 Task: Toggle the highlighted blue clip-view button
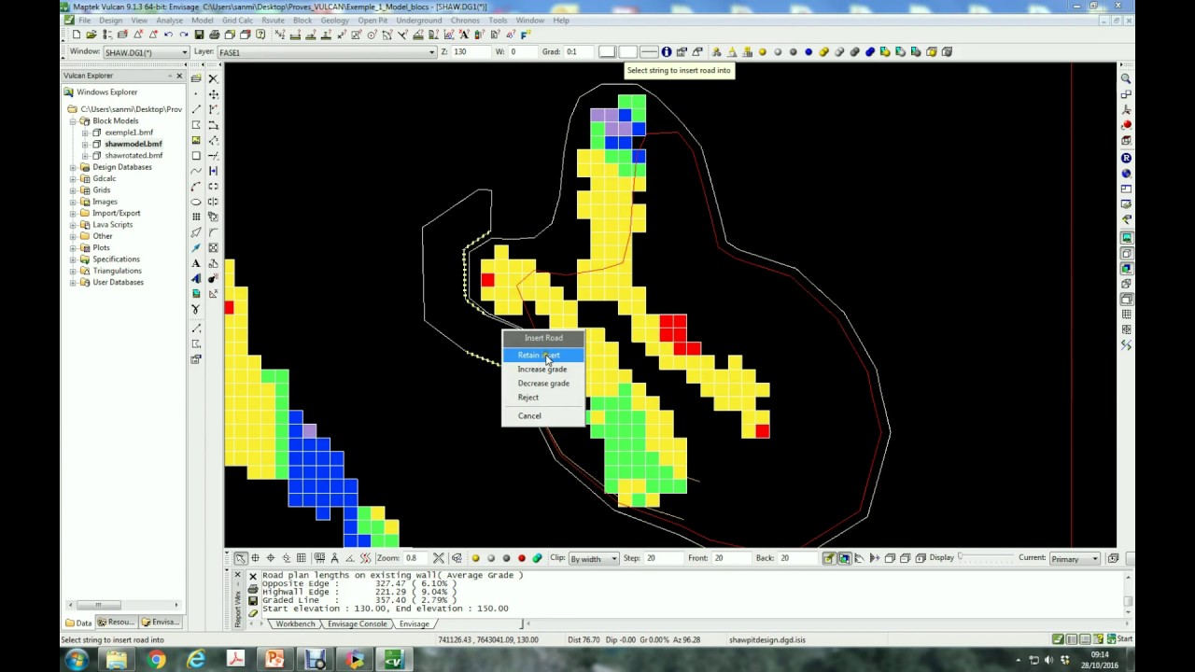pos(844,558)
